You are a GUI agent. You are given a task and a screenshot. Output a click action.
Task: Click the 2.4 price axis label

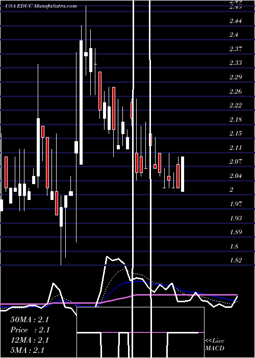click(x=234, y=35)
